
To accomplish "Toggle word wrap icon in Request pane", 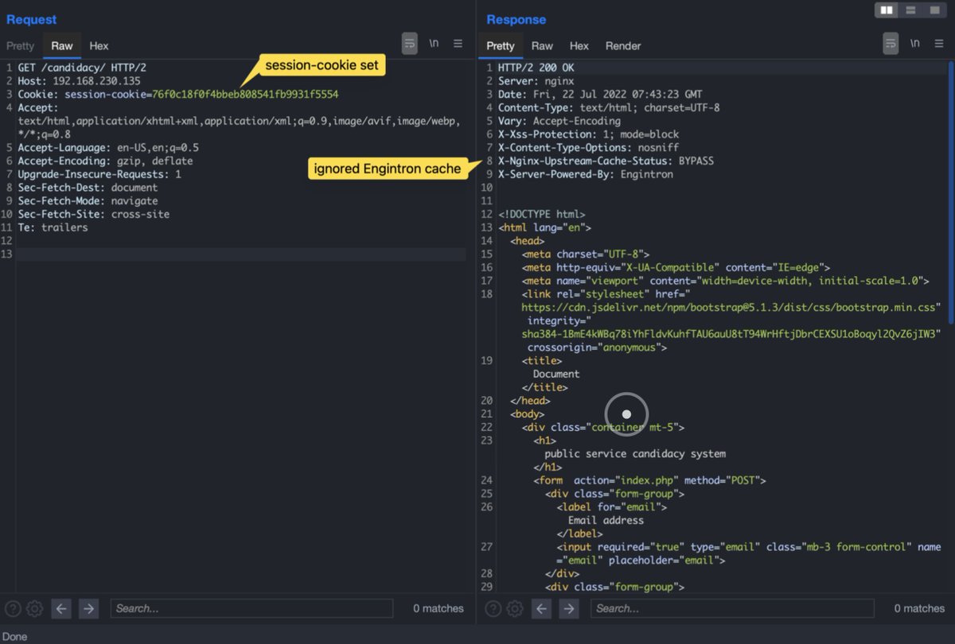I will point(409,44).
